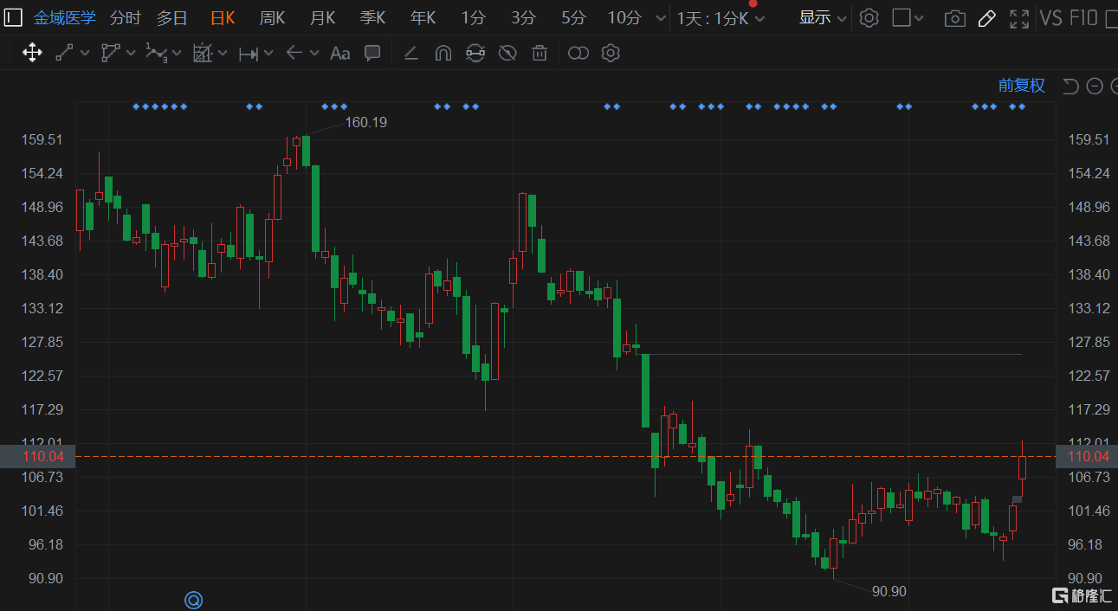Select the range ruler tool

tap(249, 54)
